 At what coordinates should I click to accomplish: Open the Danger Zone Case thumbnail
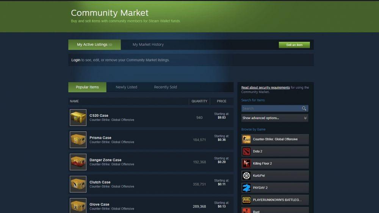pos(78,162)
